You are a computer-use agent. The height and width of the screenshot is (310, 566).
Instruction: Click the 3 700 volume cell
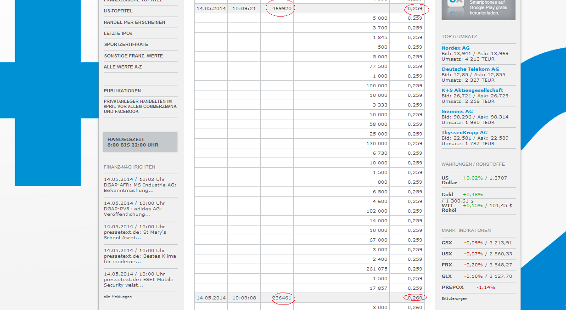[342, 28]
